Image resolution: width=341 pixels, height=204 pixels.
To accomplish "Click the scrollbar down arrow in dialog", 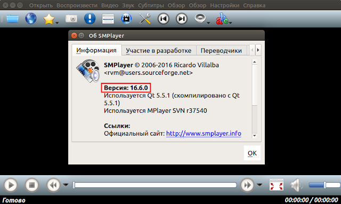I will [x=255, y=136].
